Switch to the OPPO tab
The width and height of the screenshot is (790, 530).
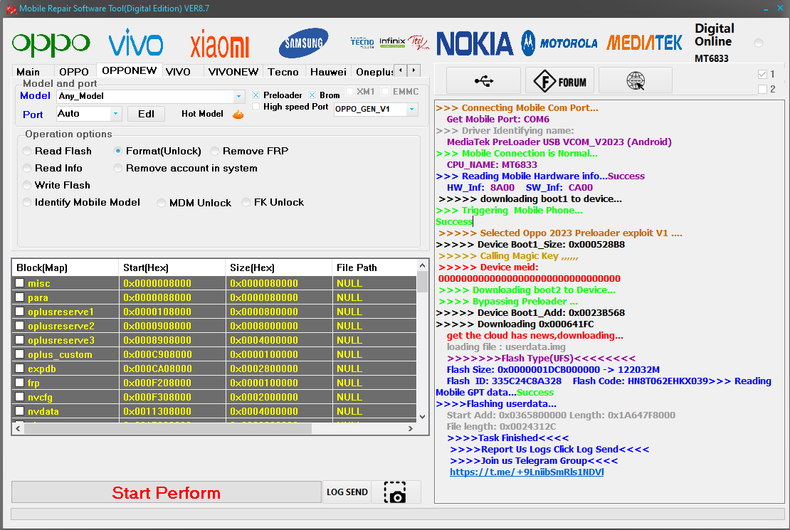74,72
